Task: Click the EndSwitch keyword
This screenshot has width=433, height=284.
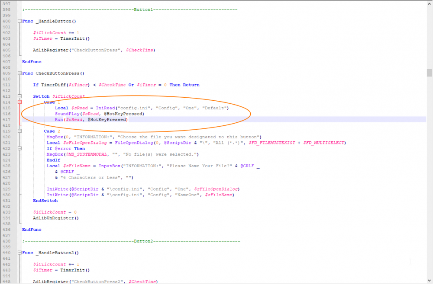Action: 45,201
